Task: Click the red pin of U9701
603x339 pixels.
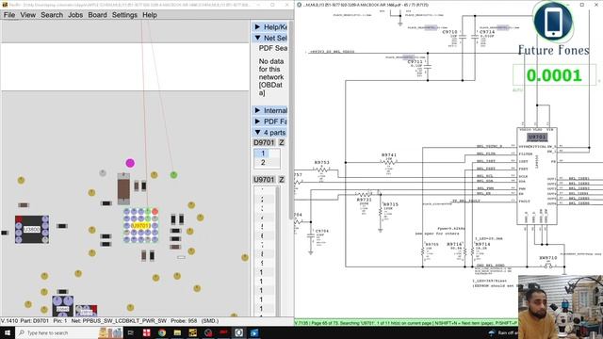Action: pos(155,211)
